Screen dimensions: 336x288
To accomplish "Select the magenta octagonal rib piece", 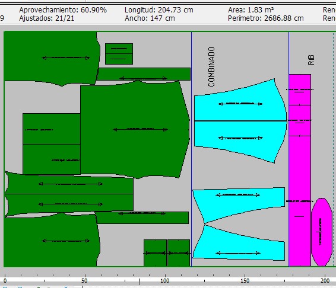I will 322,232.
